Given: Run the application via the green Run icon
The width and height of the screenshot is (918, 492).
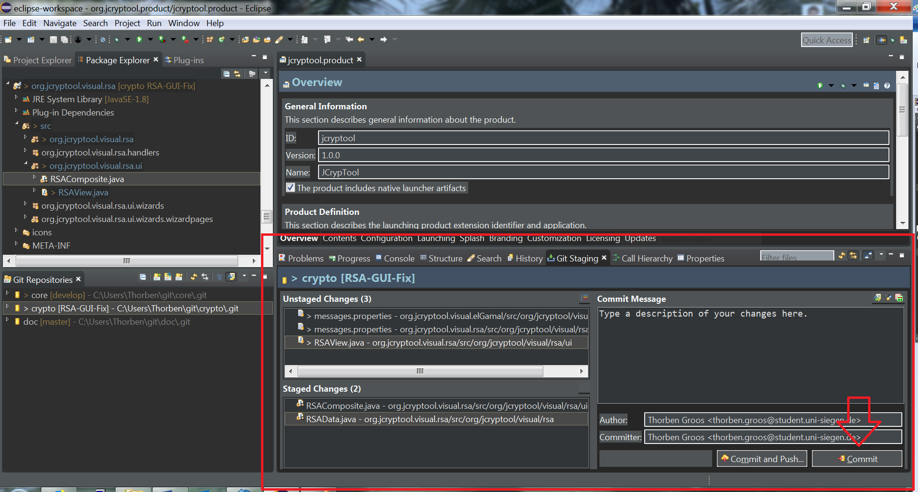Looking at the screenshot, I should pos(139,39).
